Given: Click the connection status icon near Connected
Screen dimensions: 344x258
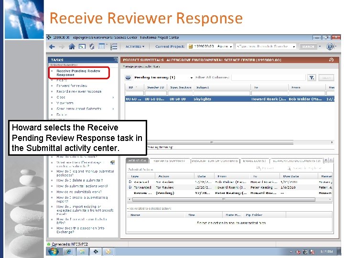Looking at the screenshot, I should 49,244.
